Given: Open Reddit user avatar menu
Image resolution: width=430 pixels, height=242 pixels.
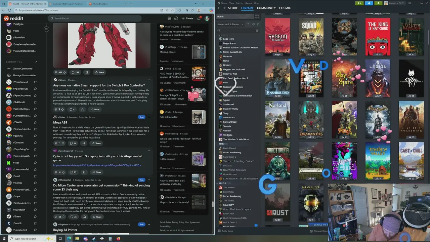Looking at the screenshot, I should (x=207, y=18).
